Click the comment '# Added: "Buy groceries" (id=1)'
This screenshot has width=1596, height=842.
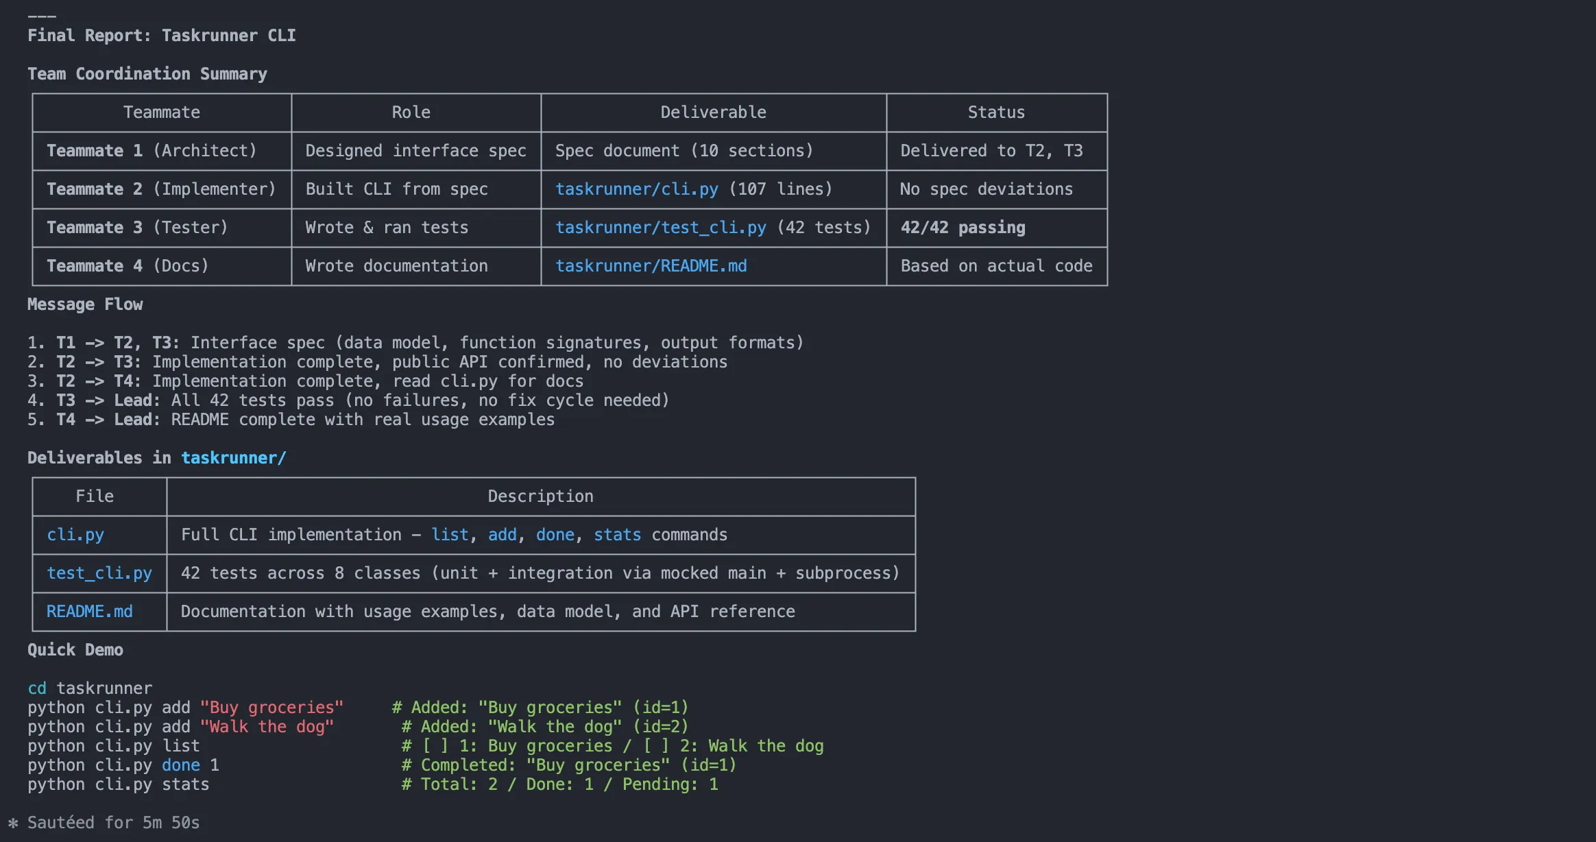pos(540,708)
